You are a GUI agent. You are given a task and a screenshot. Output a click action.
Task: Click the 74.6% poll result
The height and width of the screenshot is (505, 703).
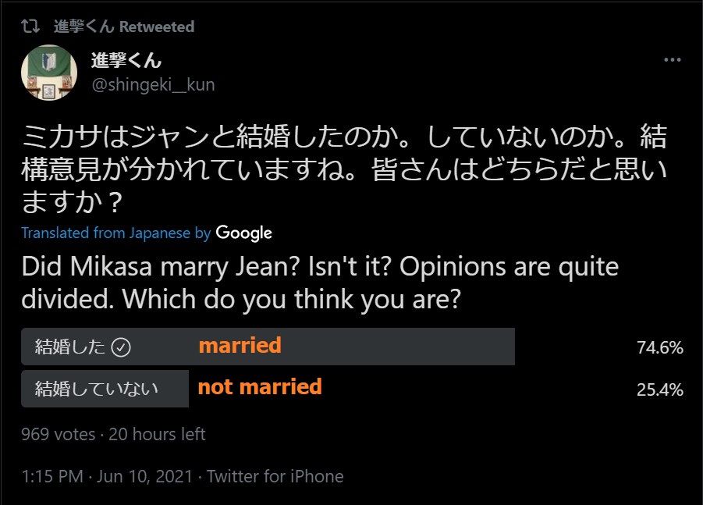coord(659,348)
